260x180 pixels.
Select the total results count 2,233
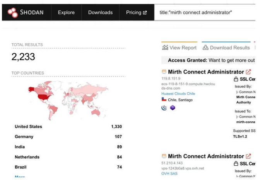(23, 57)
